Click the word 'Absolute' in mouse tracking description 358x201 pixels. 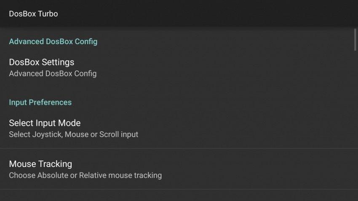[x=53, y=175]
